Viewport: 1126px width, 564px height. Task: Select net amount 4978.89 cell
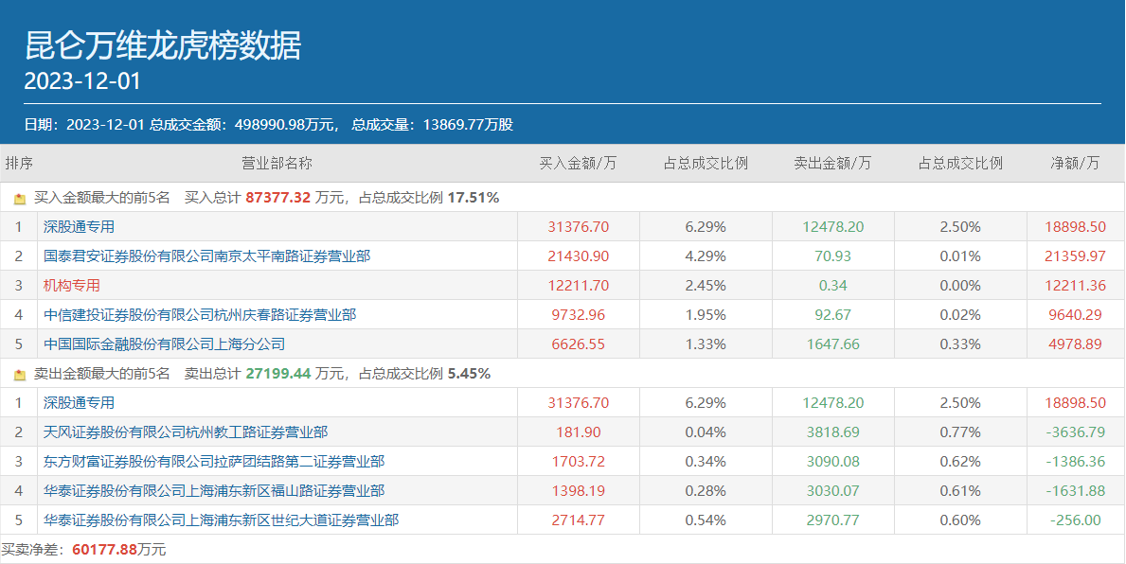(1076, 344)
